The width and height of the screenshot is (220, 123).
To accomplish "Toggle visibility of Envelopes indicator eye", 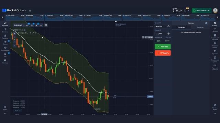I will point(30,33).
